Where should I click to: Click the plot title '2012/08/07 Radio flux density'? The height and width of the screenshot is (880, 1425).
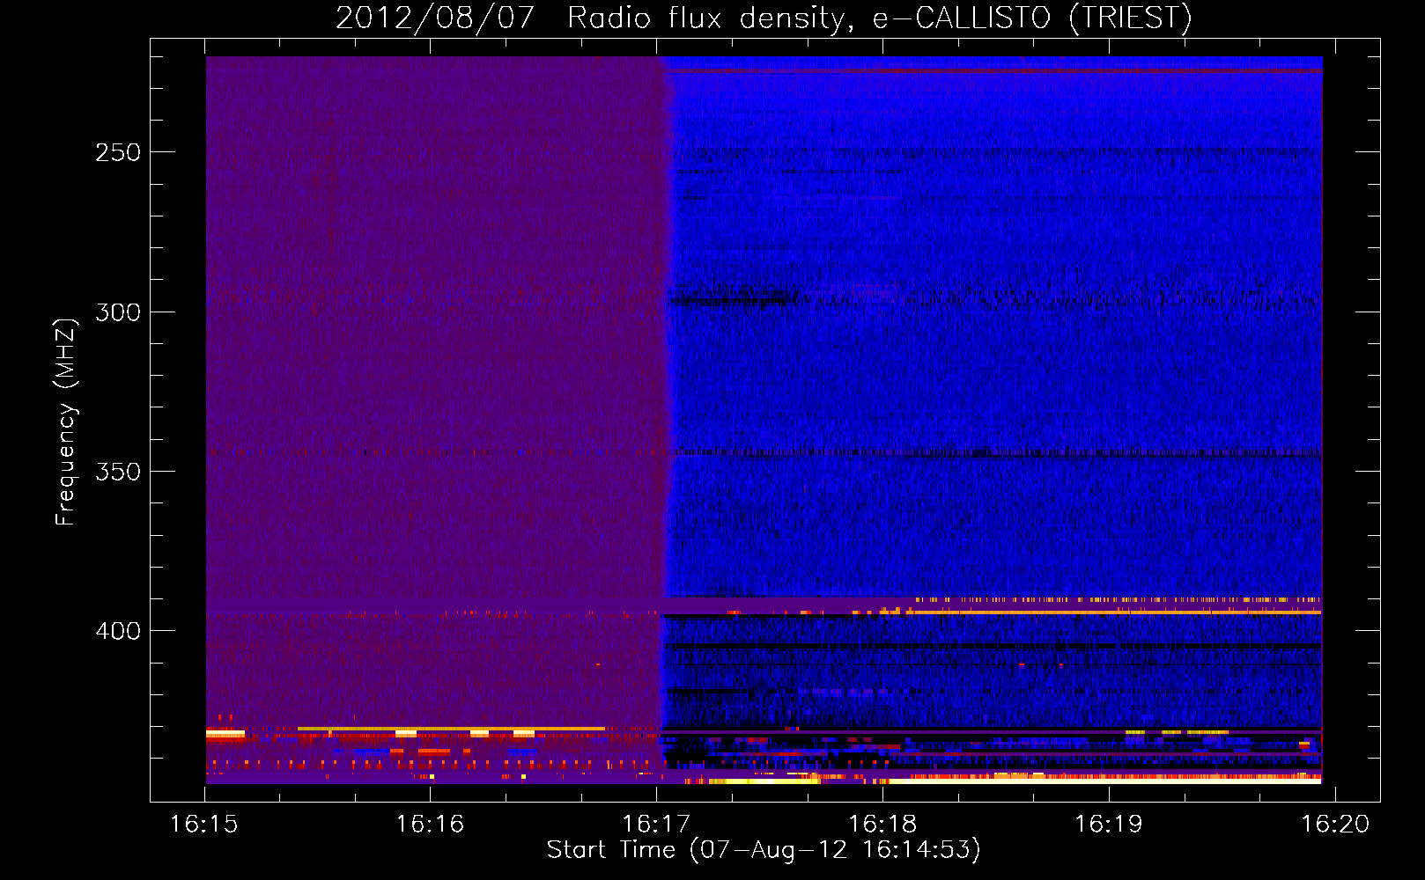[764, 18]
